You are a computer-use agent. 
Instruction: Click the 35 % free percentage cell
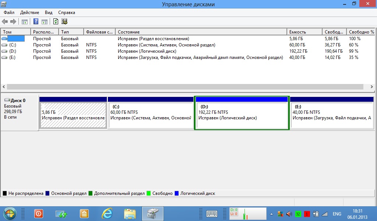[354, 57]
